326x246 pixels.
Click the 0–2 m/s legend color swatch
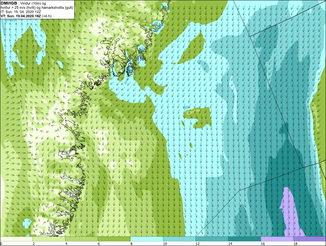(16, 239)
